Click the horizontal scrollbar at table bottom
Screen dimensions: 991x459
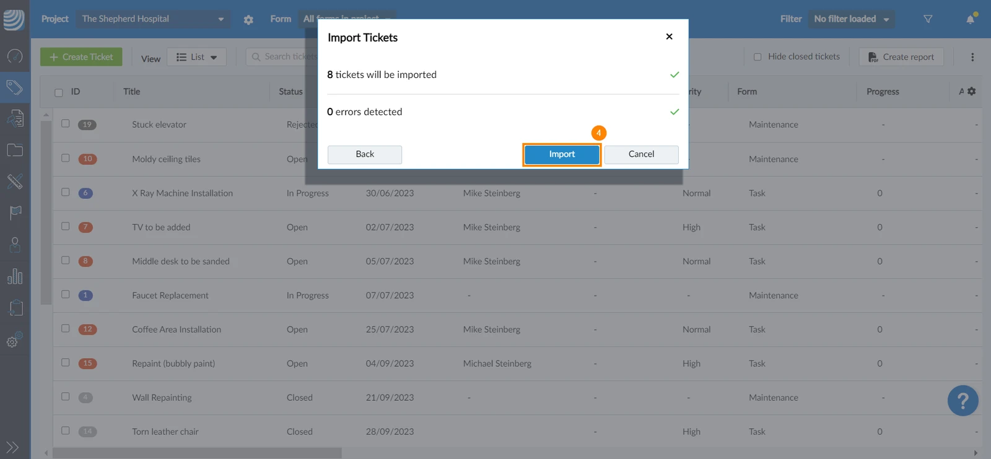coord(197,453)
